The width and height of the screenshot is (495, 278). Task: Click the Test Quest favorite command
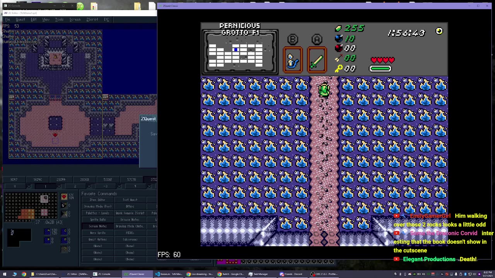coord(130,200)
